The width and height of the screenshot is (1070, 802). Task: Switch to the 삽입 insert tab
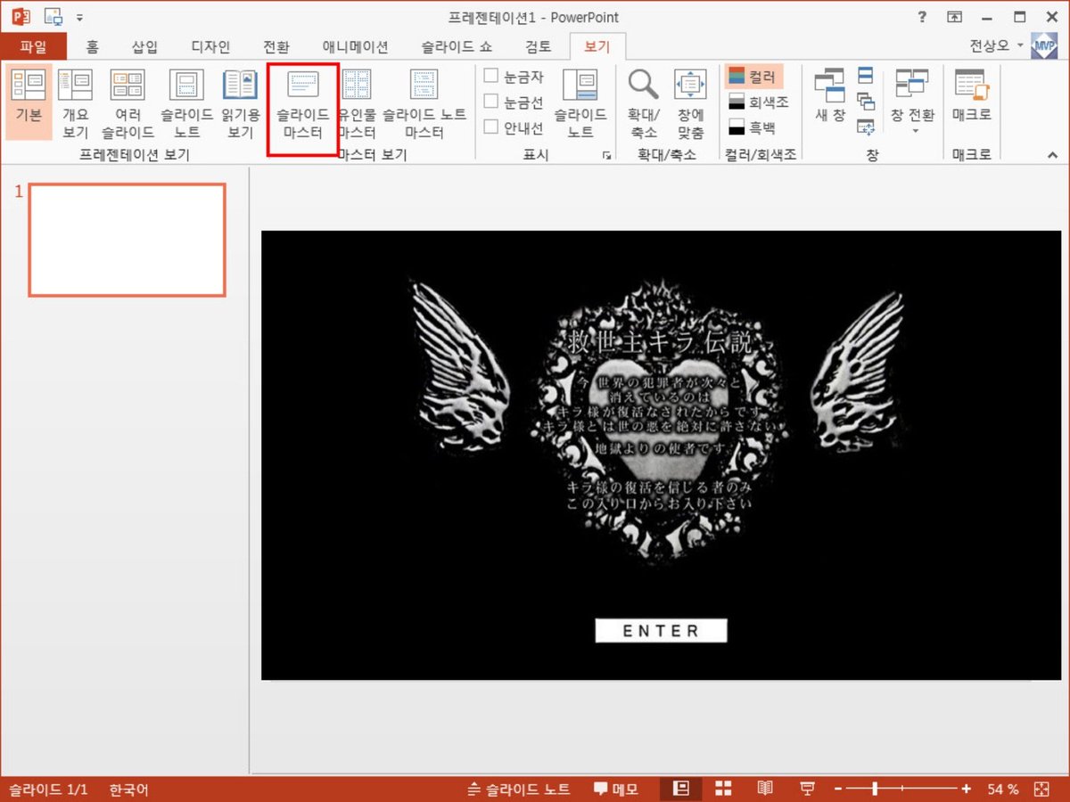pyautogui.click(x=144, y=46)
